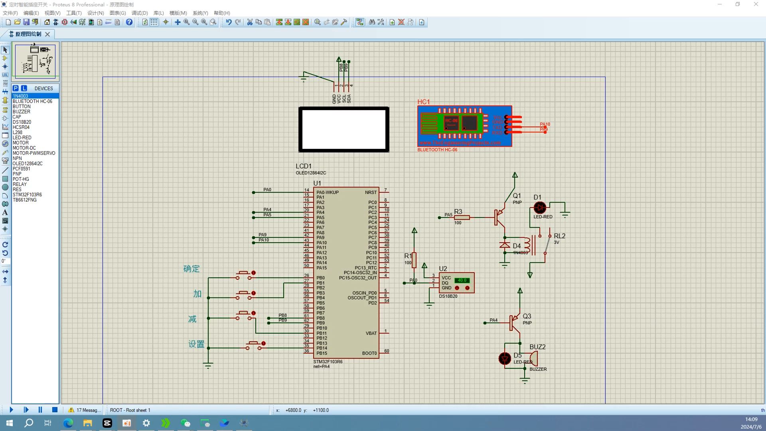Redo the last undone action
The height and width of the screenshot is (431, 766).
[238, 22]
